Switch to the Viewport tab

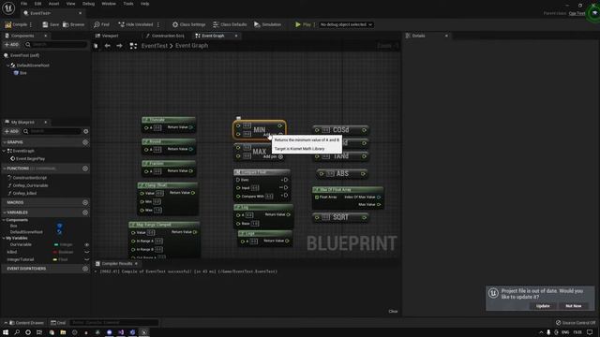(107, 36)
